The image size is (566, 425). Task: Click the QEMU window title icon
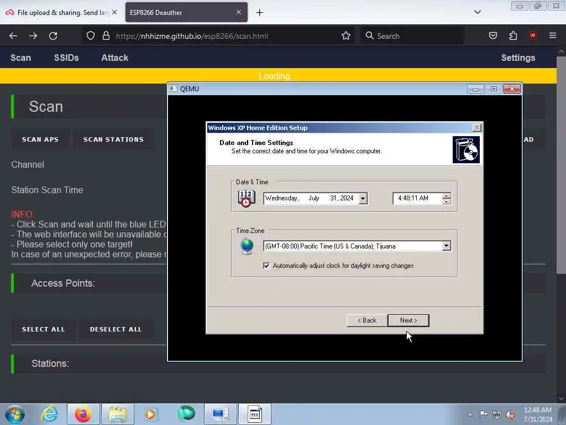point(173,89)
